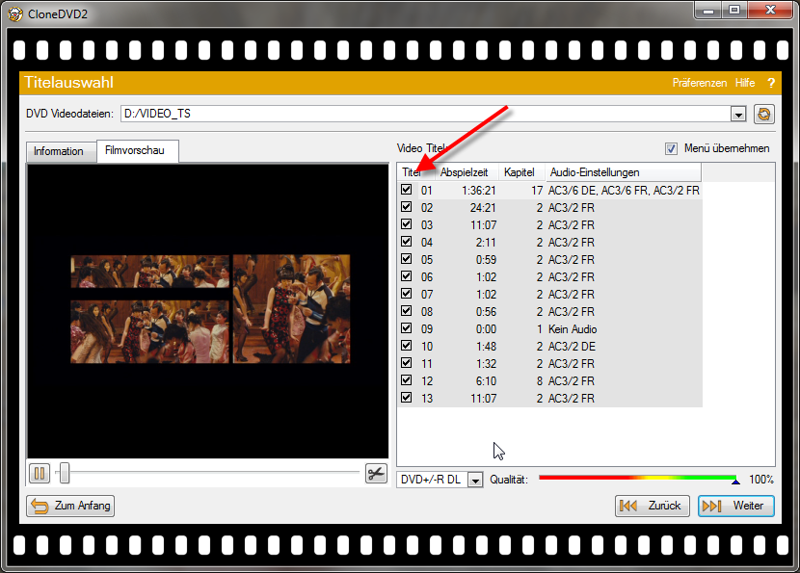Close the CloneDVD2 window
This screenshot has height=573, width=800.
pyautogui.click(x=770, y=11)
